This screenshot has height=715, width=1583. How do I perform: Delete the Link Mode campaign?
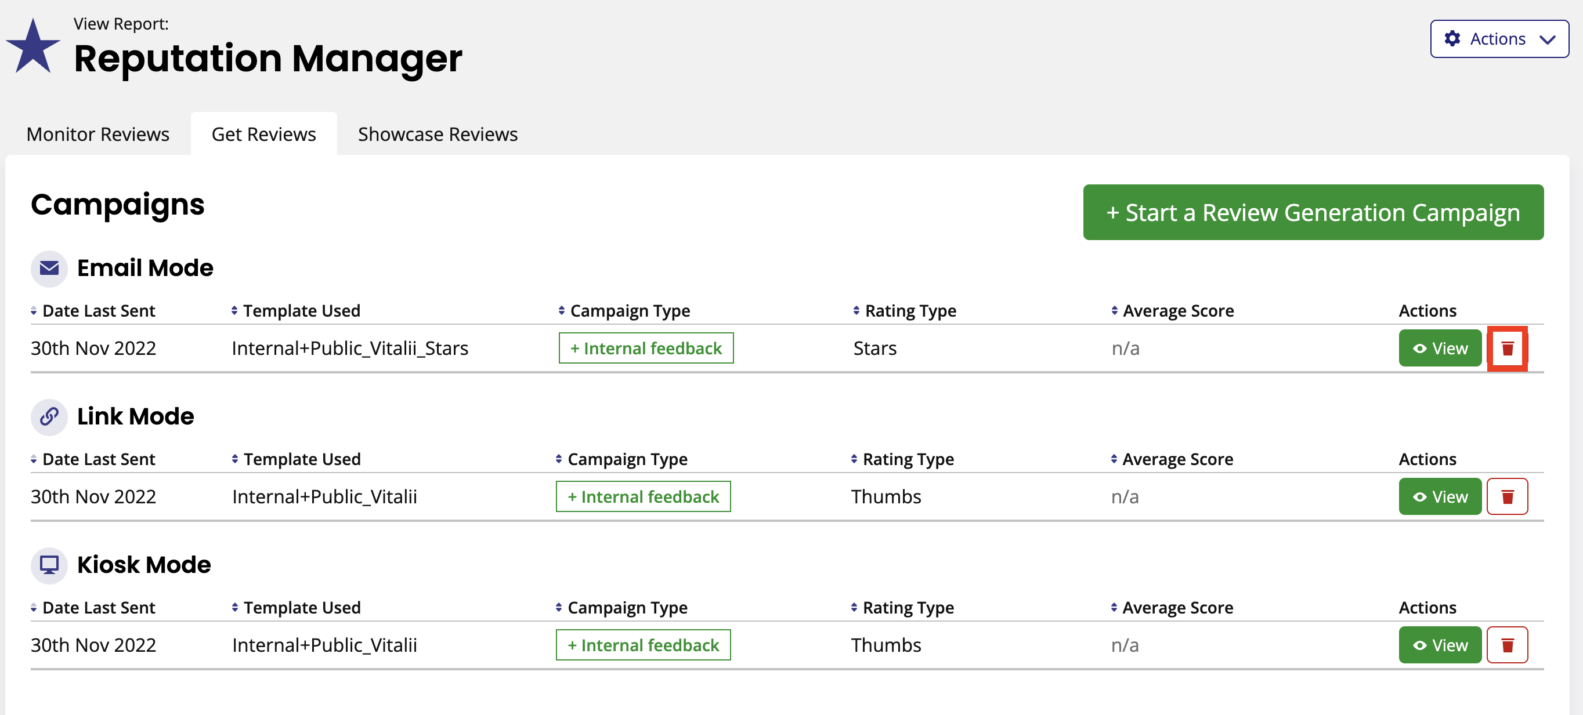pyautogui.click(x=1507, y=496)
